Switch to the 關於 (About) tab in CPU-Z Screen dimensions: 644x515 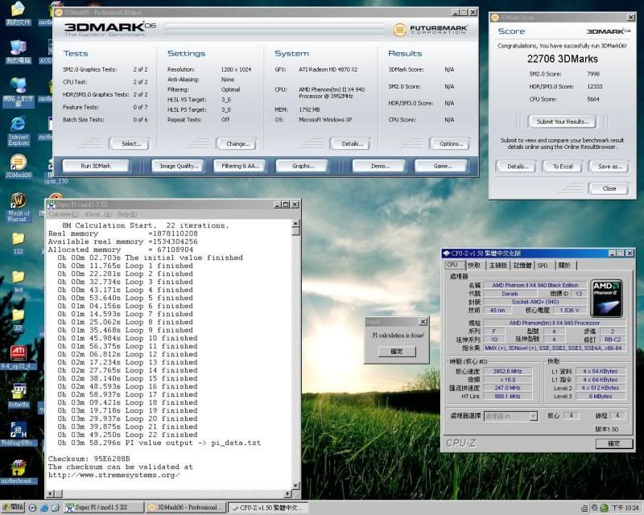click(x=565, y=266)
